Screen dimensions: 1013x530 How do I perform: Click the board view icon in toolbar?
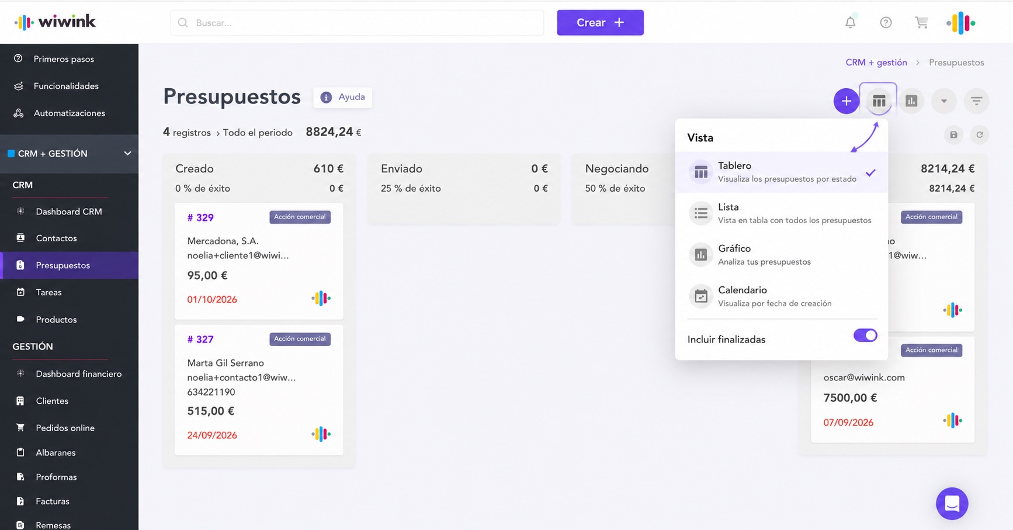pyautogui.click(x=879, y=101)
